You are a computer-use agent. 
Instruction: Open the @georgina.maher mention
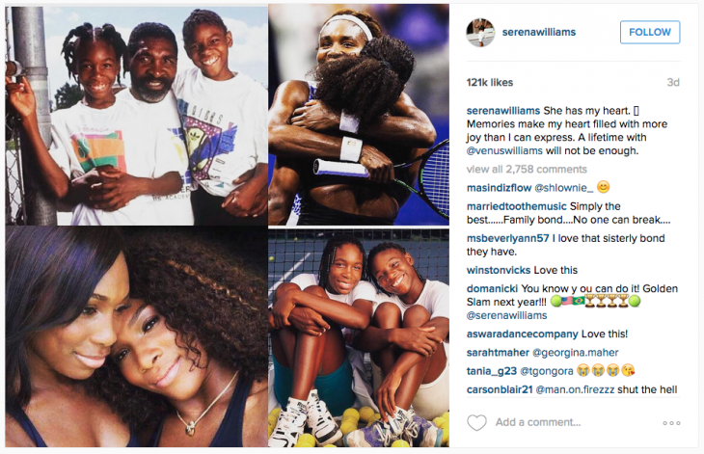click(x=575, y=353)
